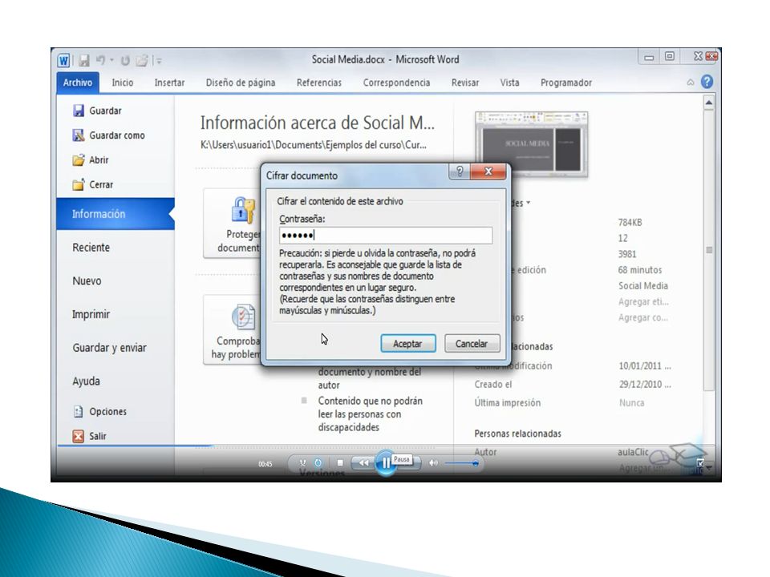Click the Guardar disk icon in sidebar

[x=79, y=111]
